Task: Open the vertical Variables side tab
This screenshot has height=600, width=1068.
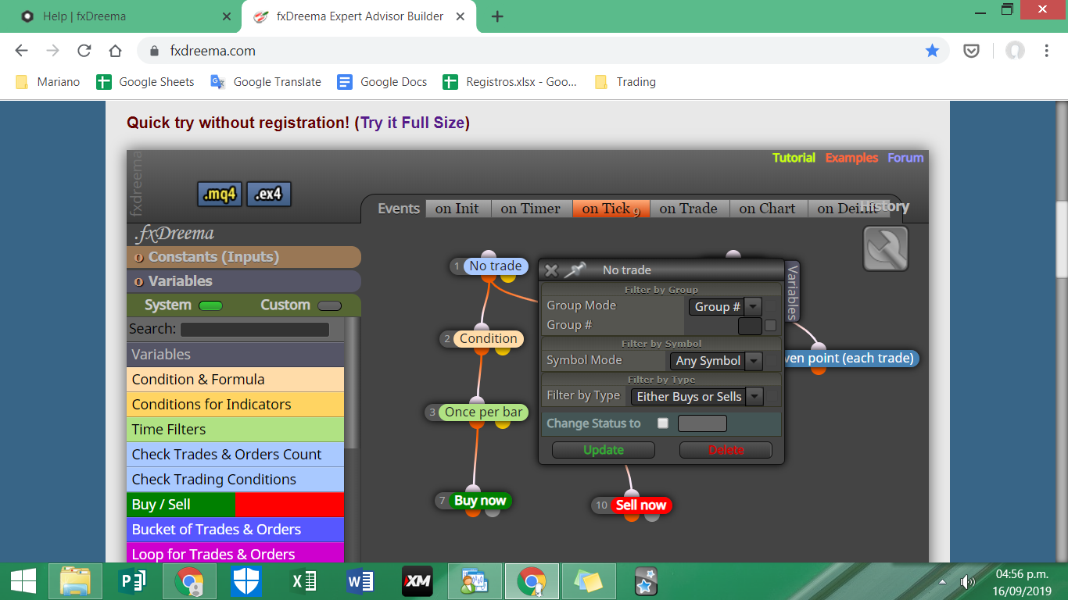Action: pyautogui.click(x=792, y=291)
